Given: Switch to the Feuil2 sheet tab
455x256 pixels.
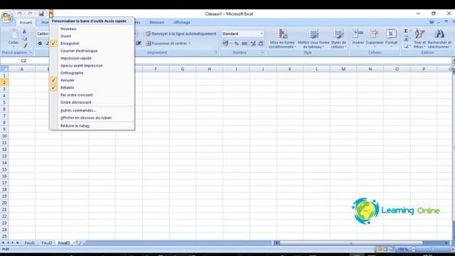Looking at the screenshot, I should point(46,243).
